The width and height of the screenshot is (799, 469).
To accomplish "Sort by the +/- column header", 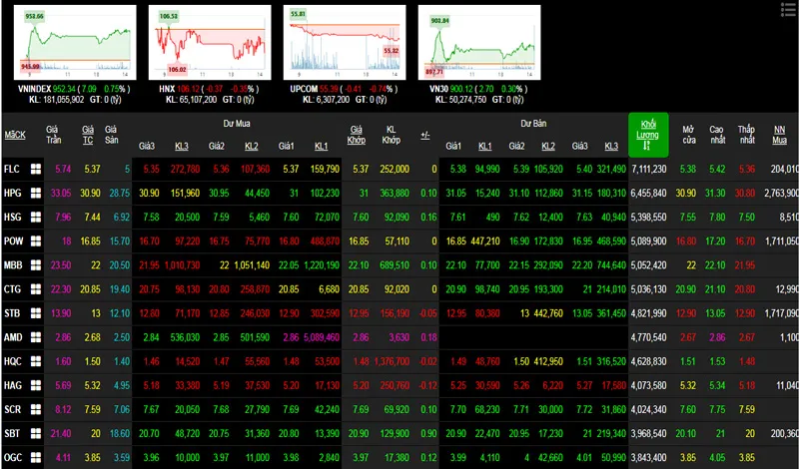I will click(x=425, y=135).
